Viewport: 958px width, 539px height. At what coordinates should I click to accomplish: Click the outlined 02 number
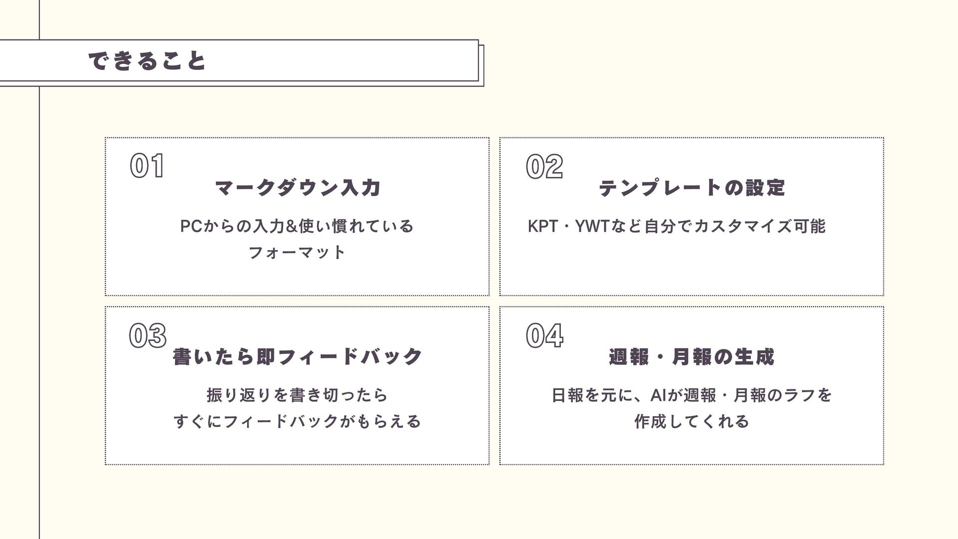(x=544, y=166)
